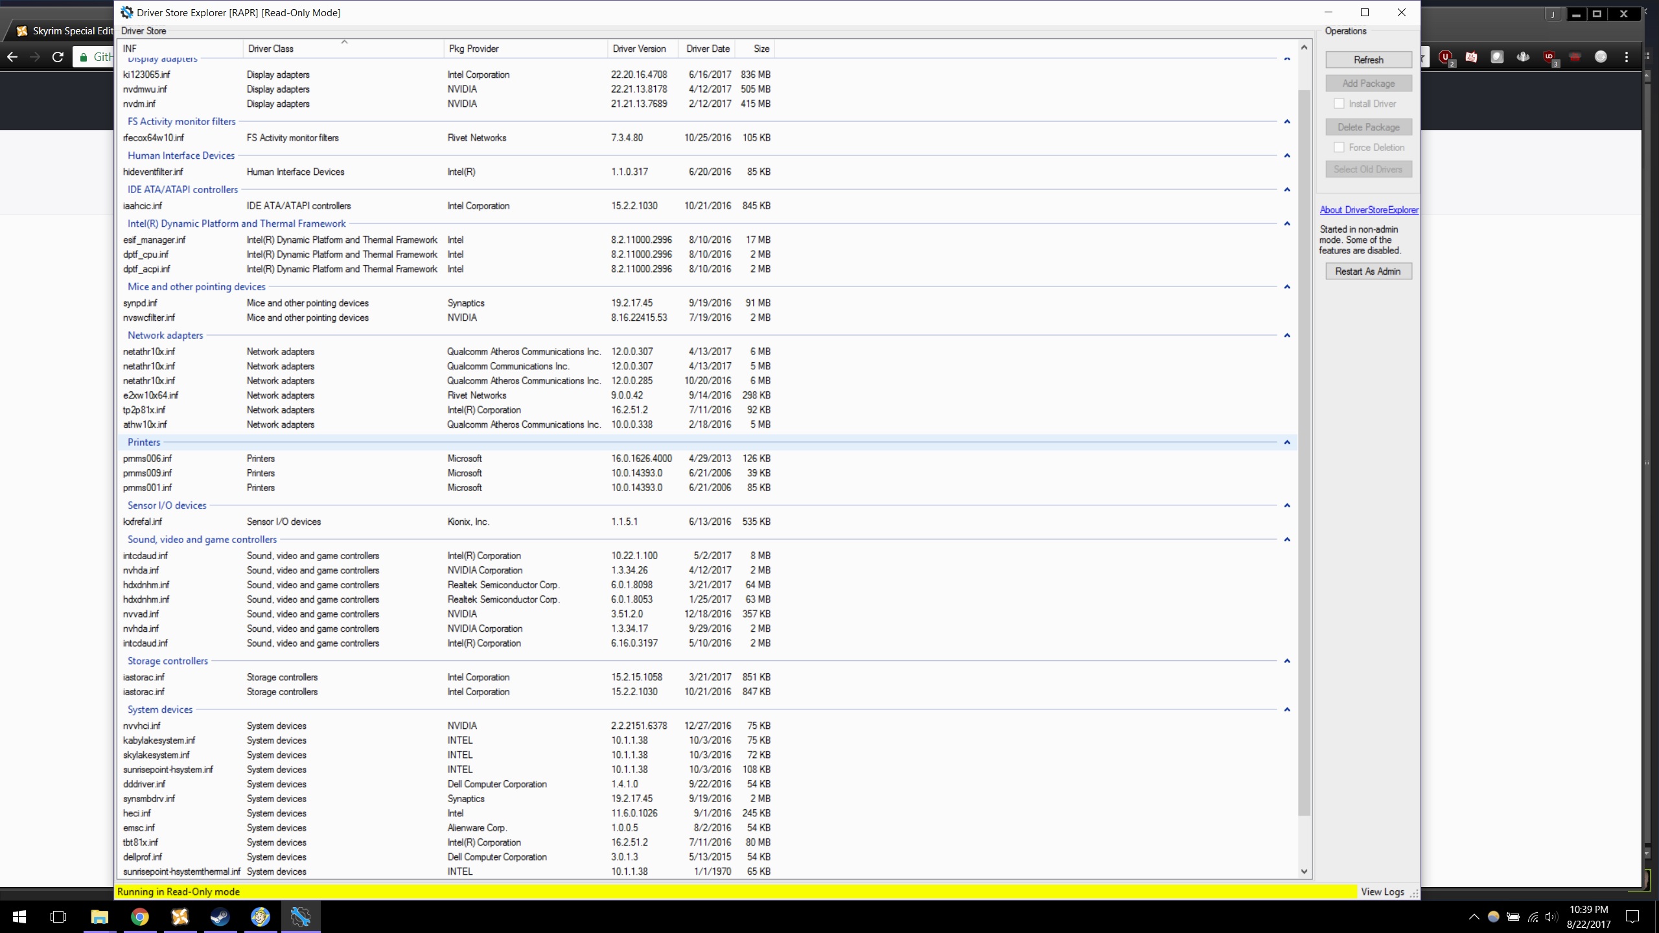
Task: Collapse the System devices group
Action: click(x=1287, y=709)
